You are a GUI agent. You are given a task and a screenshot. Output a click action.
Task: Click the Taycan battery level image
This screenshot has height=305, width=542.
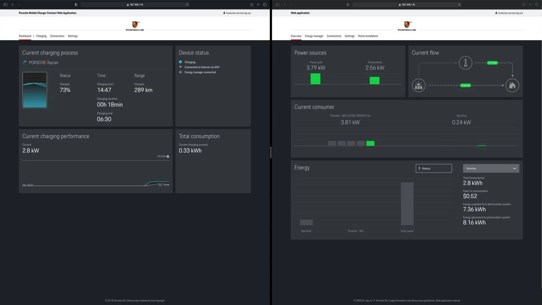point(35,90)
